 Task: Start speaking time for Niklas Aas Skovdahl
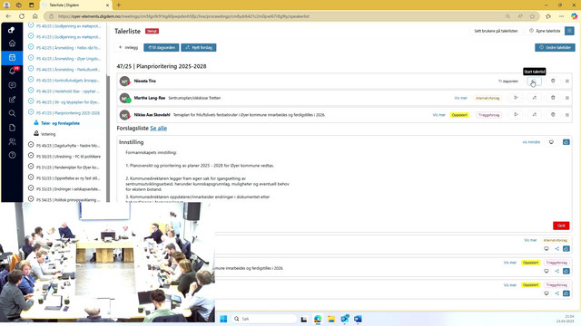(x=516, y=115)
